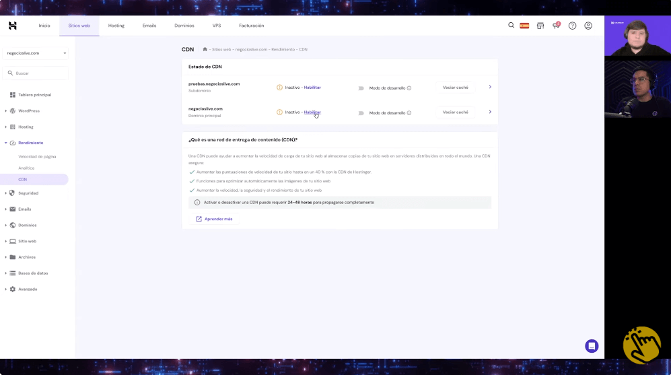Expand the Hosting sidebar section arrow
This screenshot has width=671, height=375.
(x=5, y=127)
